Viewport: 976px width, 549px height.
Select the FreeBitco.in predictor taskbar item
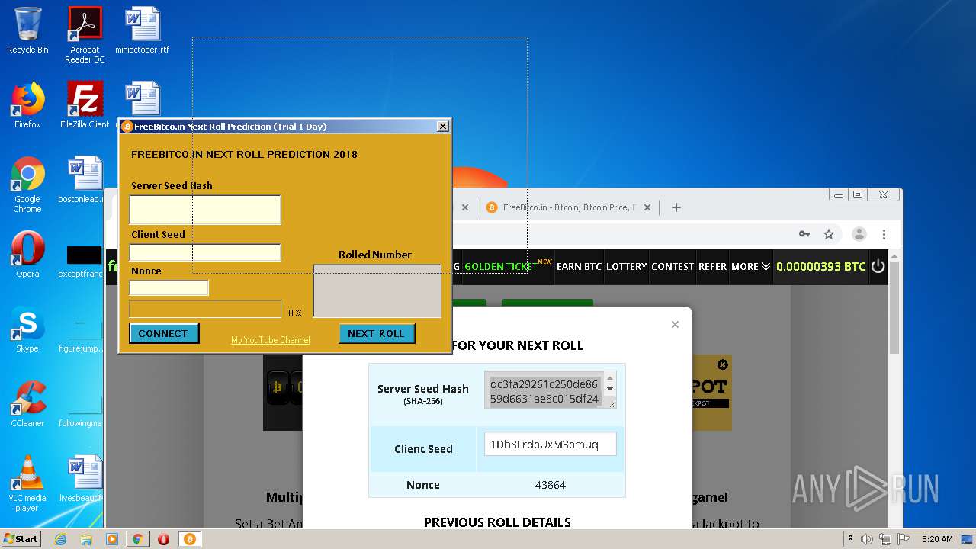pos(189,539)
